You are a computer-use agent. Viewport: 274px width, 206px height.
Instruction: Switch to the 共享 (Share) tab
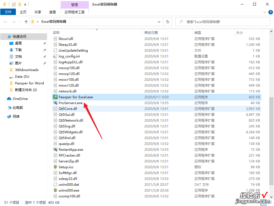(x=38, y=12)
